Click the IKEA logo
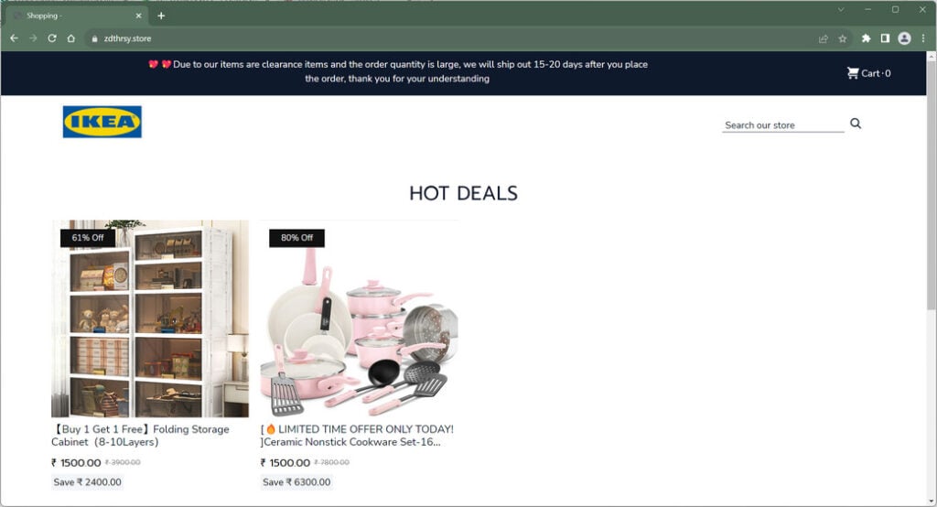This screenshot has height=507, width=937. click(102, 122)
